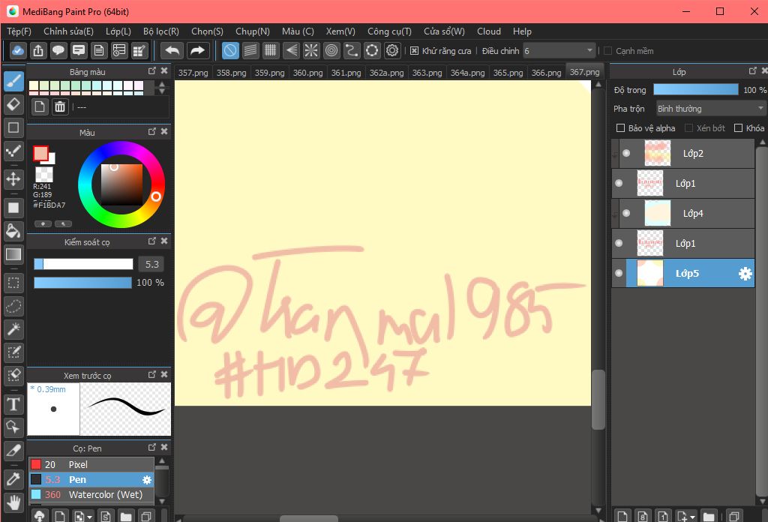Enable crisscross grid snap
This screenshot has height=522, width=768.
[x=270, y=50]
